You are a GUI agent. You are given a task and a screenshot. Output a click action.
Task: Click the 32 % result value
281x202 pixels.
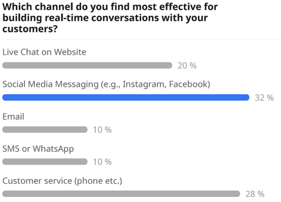(264, 98)
